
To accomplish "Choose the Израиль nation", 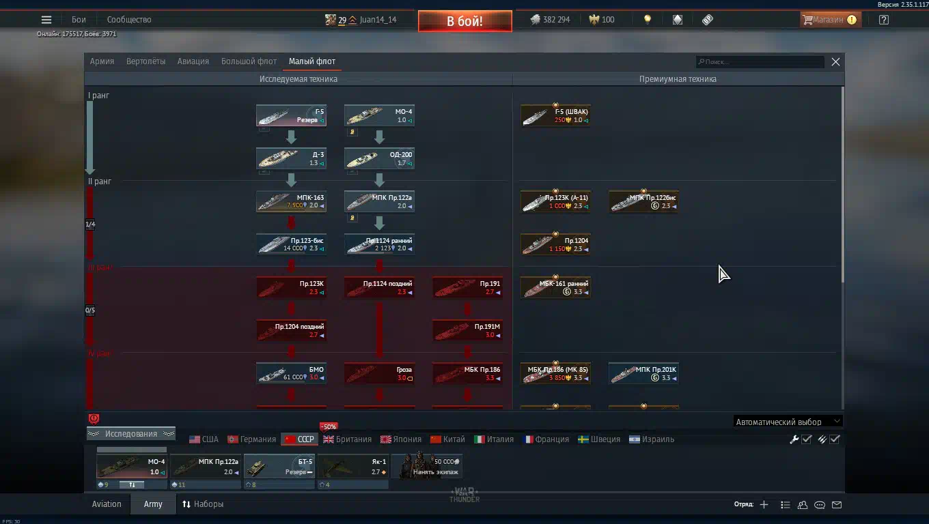I will pyautogui.click(x=652, y=439).
